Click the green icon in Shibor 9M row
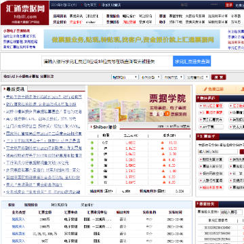 (92, 177)
